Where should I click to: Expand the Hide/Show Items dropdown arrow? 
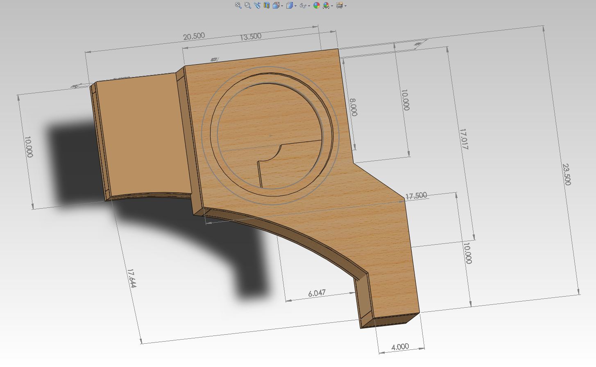309,6
